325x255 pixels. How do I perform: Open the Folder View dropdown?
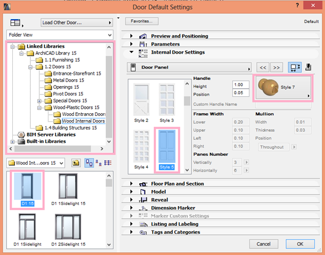click(58, 35)
